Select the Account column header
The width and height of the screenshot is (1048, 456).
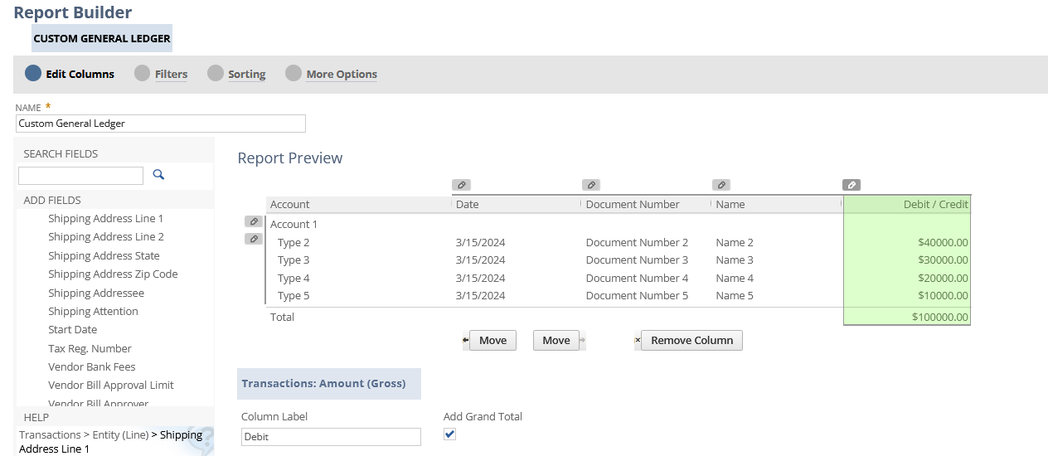tap(290, 204)
